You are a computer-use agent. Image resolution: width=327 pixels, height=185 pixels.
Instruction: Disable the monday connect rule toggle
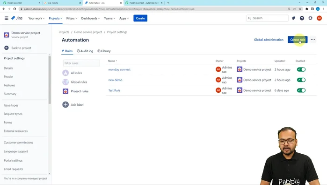point(301,69)
